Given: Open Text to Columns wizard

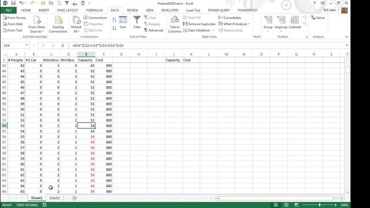Looking at the screenshot, I should [175, 24].
